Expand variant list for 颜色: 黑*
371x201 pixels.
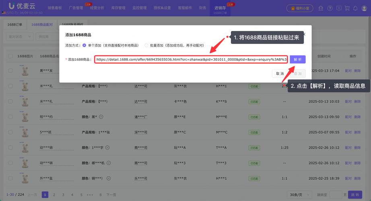(x=101, y=117)
